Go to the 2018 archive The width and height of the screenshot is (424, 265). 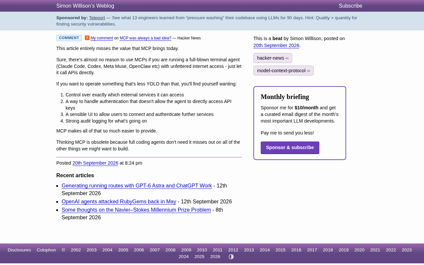point(328,250)
